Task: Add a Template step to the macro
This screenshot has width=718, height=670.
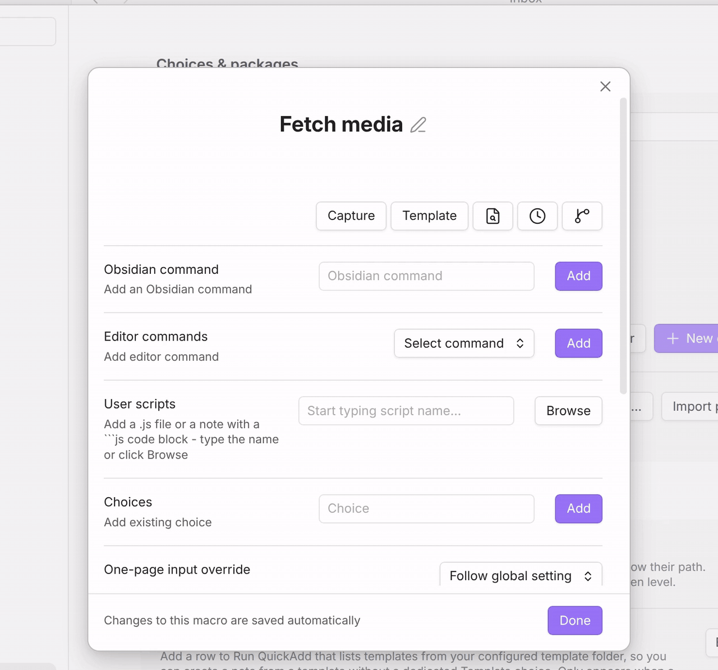Action: click(430, 216)
